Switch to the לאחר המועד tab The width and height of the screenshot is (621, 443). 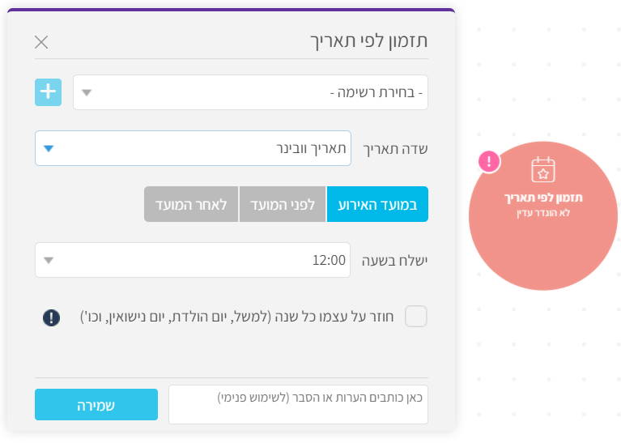click(191, 204)
